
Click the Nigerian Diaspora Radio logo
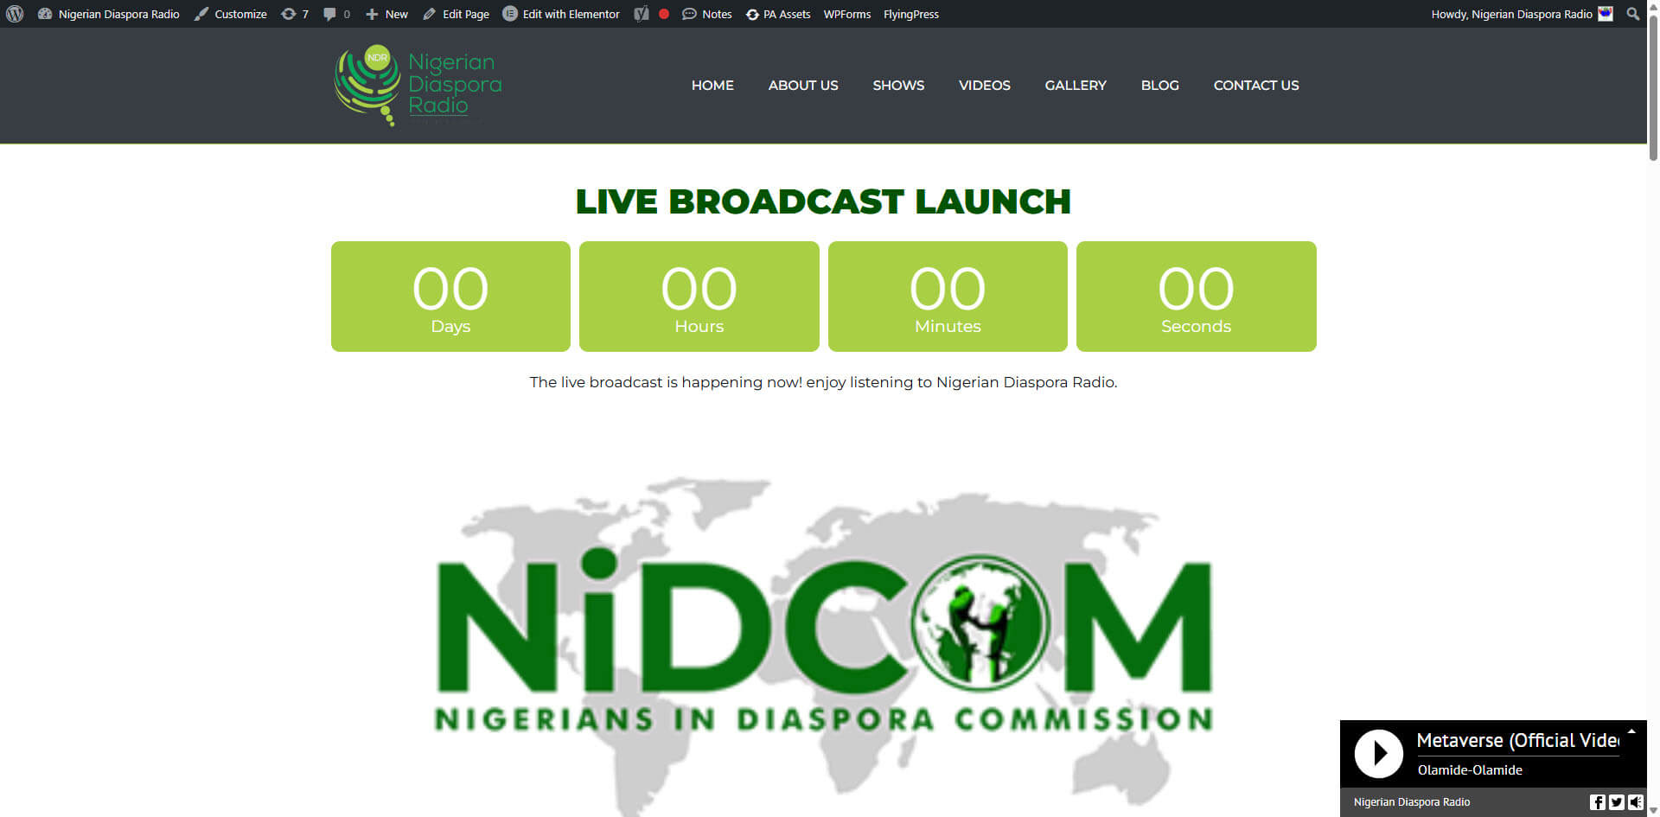[418, 85]
